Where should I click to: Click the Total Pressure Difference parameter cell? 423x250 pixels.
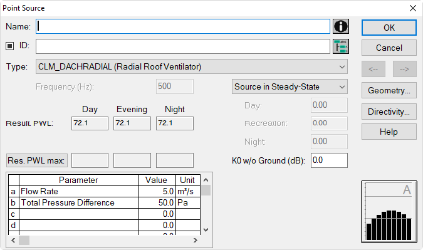pos(79,202)
